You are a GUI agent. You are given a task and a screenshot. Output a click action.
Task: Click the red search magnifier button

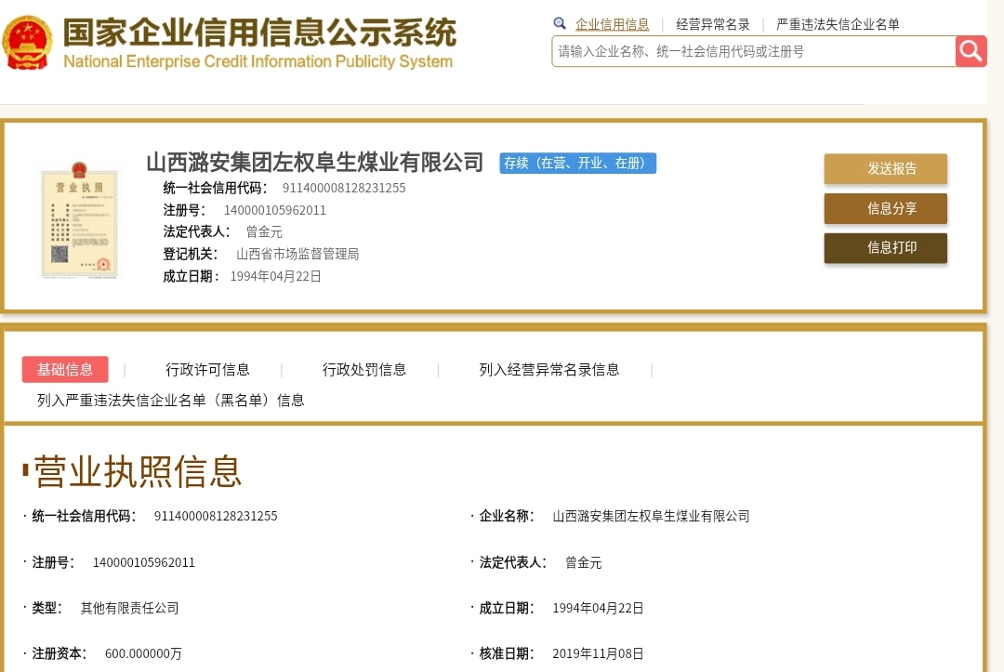tap(971, 51)
